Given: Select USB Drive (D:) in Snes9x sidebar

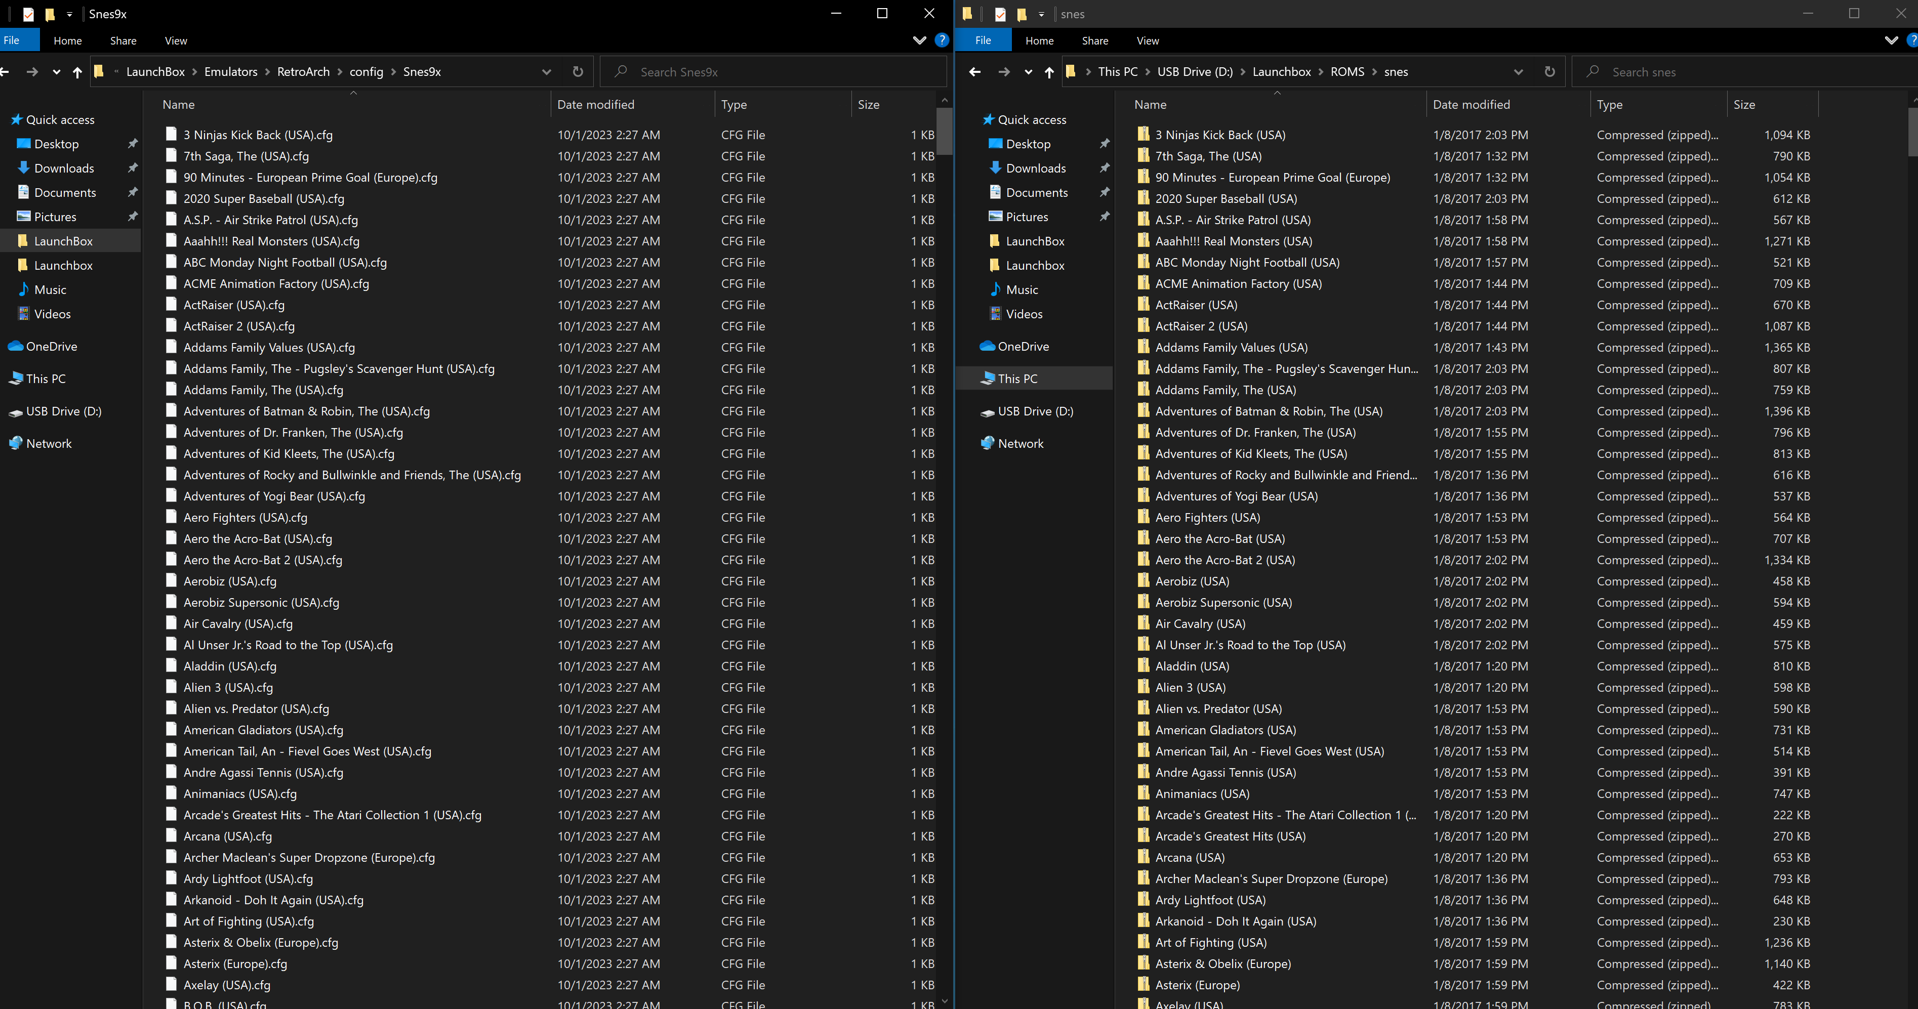Looking at the screenshot, I should point(63,411).
